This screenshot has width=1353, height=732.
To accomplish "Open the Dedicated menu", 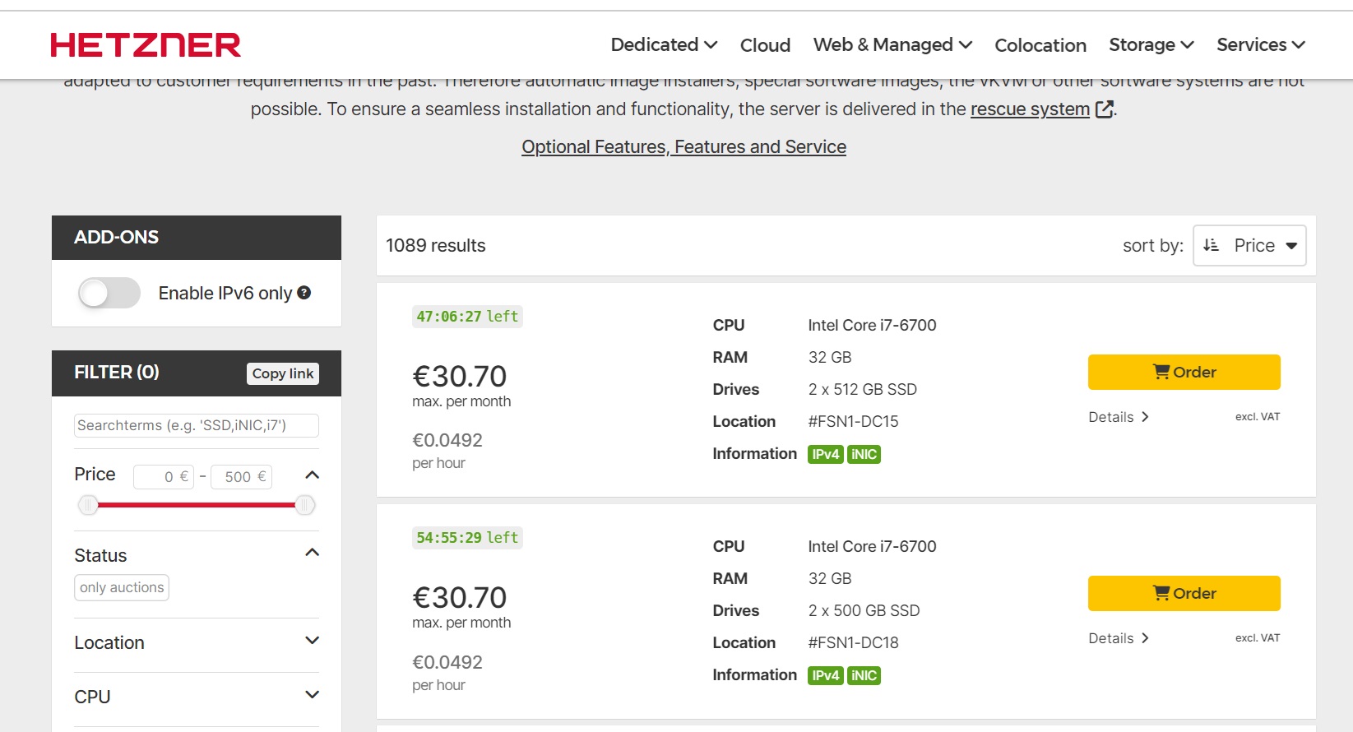I will (664, 45).
